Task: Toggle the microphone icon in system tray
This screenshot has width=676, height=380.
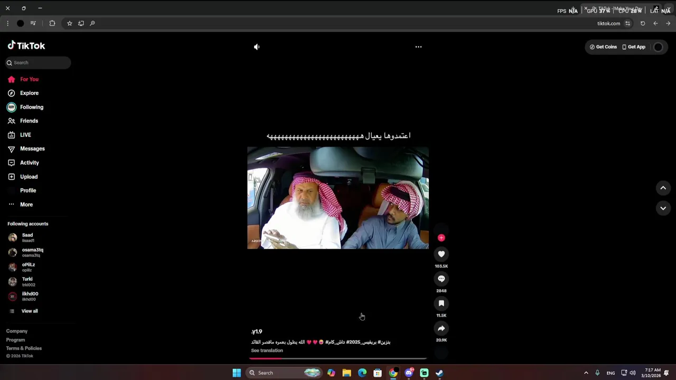Action: pos(597,373)
